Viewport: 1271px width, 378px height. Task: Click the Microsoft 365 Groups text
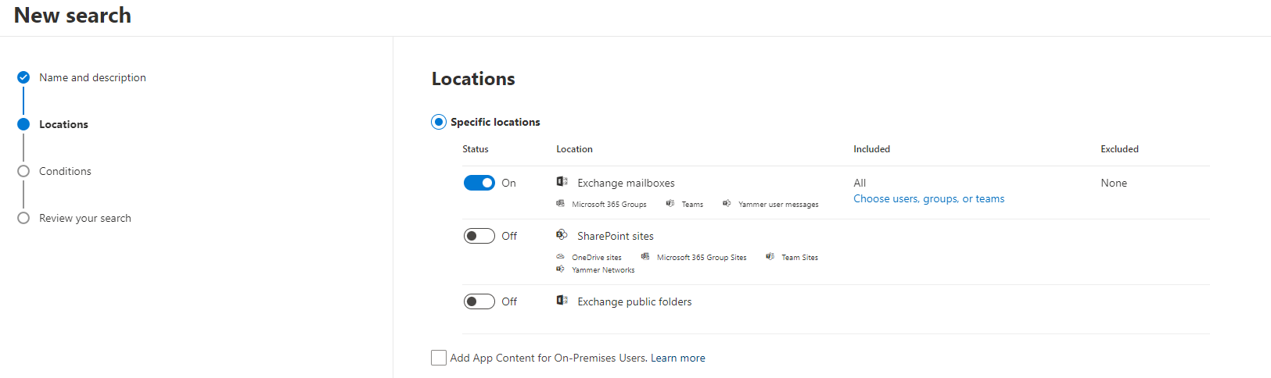click(x=609, y=205)
